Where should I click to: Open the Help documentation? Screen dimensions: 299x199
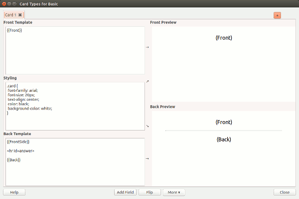(x=14, y=192)
